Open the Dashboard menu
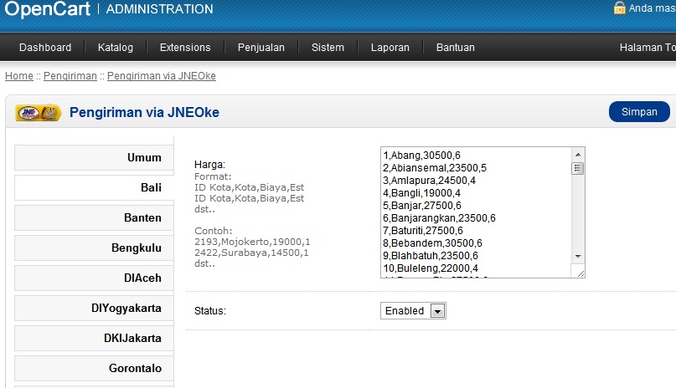This screenshot has width=676, height=388. 45,48
